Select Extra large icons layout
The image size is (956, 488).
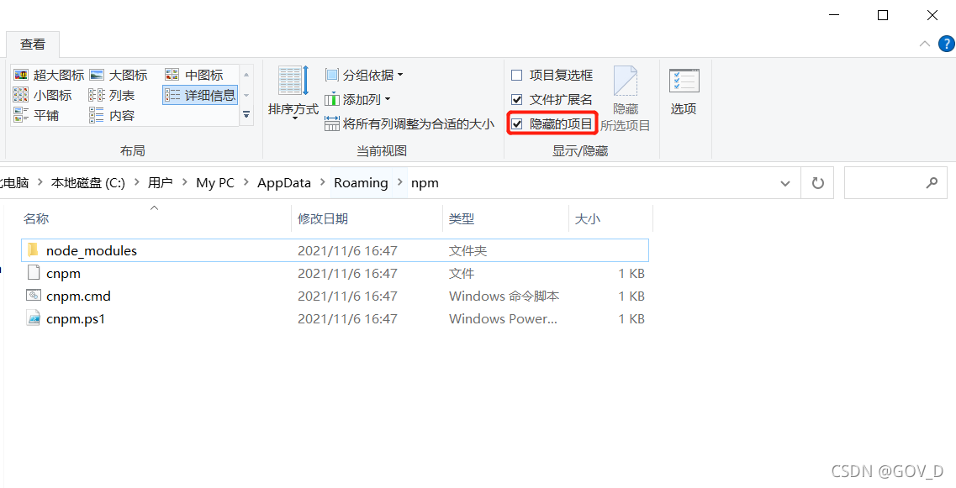49,76
